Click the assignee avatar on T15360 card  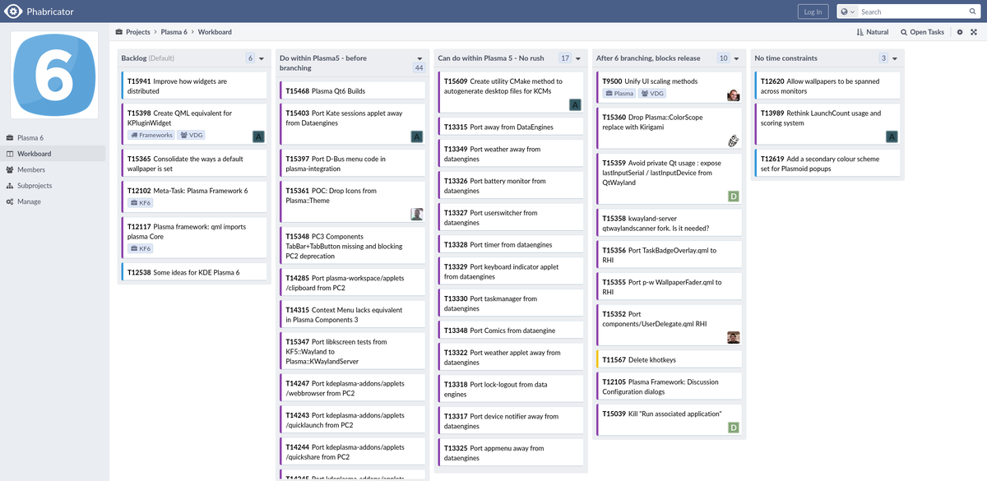[x=734, y=141]
